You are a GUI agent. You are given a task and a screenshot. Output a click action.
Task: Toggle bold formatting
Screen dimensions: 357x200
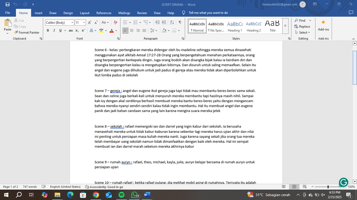tap(48, 30)
